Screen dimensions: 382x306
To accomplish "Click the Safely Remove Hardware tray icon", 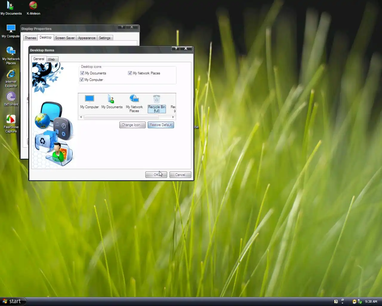I will (x=360, y=302).
